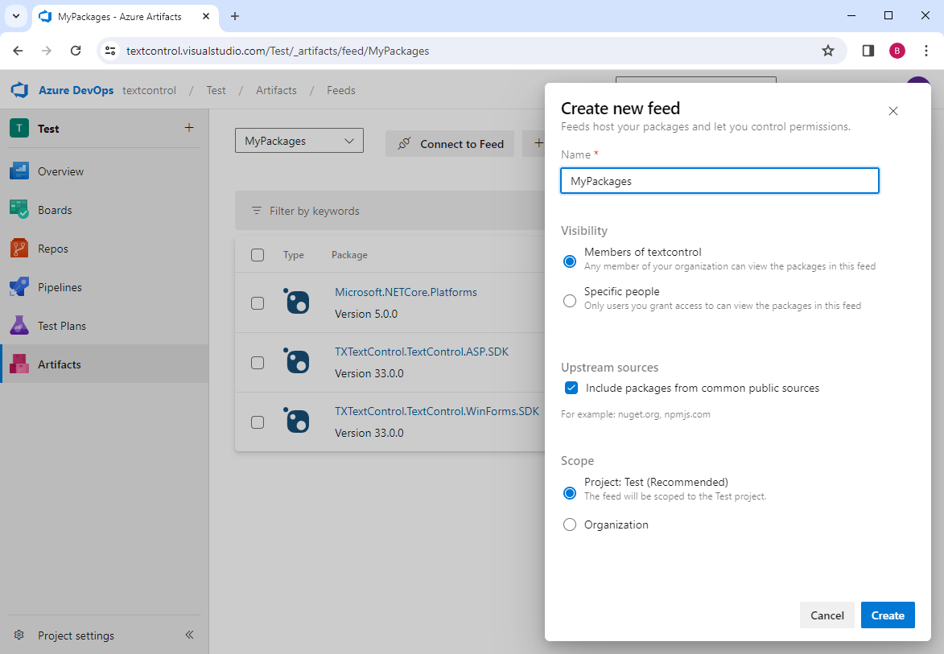The height and width of the screenshot is (654, 944).
Task: Open the Test breadcrumb link
Action: (216, 90)
